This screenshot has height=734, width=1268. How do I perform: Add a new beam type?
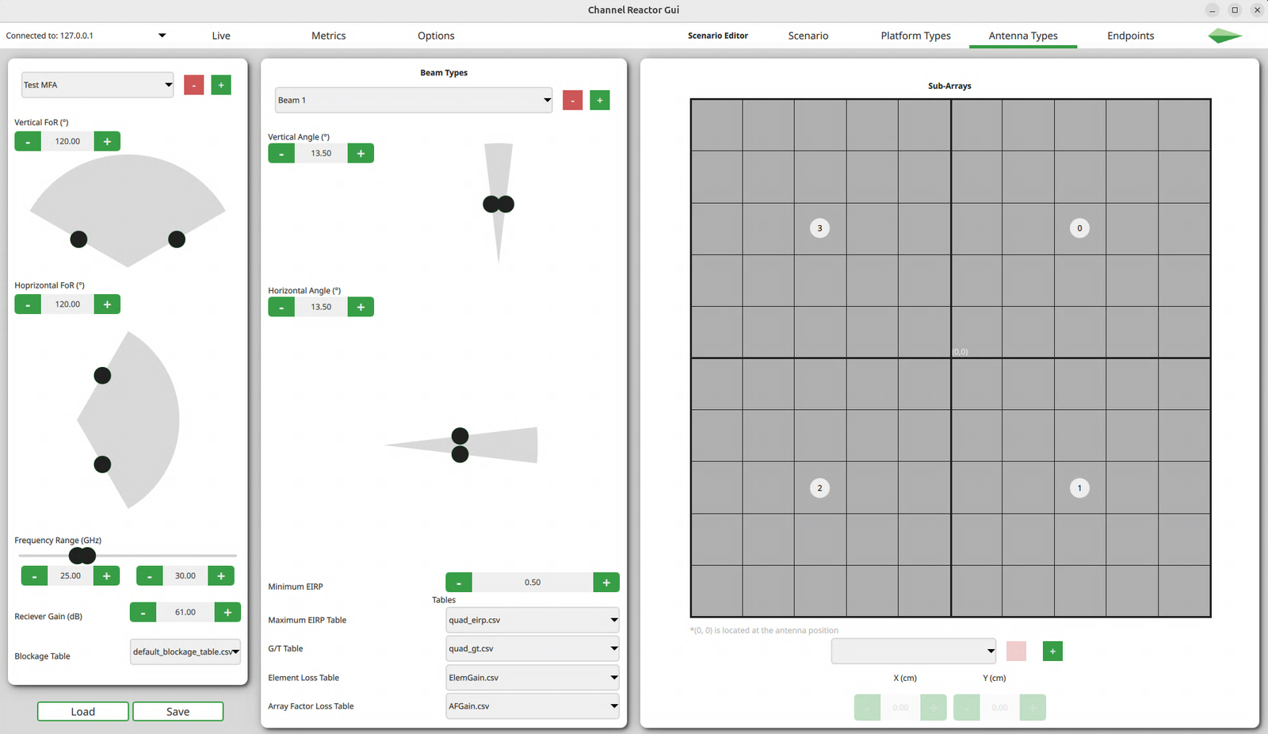click(600, 100)
